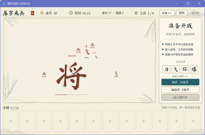Click the soldier count icon beside 士兵

click(x=136, y=13)
